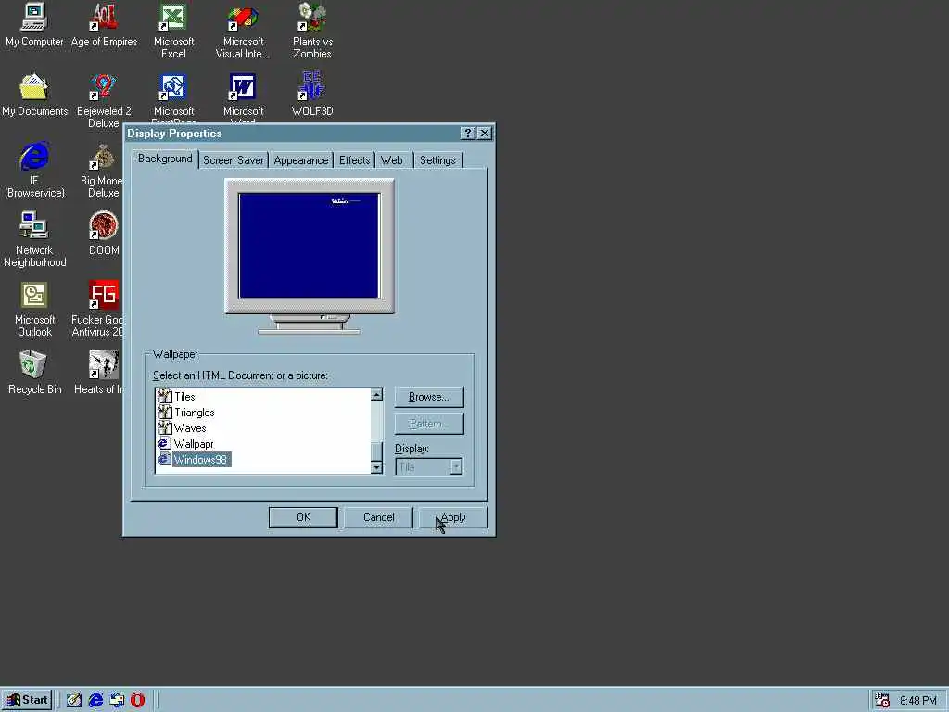Click the 8:48 PM clock

click(918, 701)
